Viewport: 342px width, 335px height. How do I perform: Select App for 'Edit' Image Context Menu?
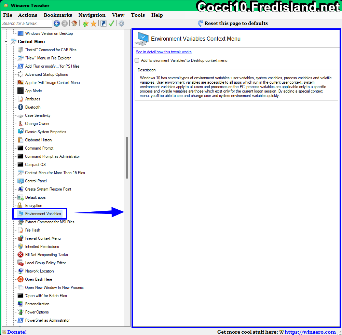pos(52,83)
